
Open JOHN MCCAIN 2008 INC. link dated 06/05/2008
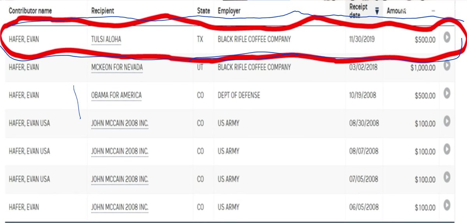click(x=120, y=207)
